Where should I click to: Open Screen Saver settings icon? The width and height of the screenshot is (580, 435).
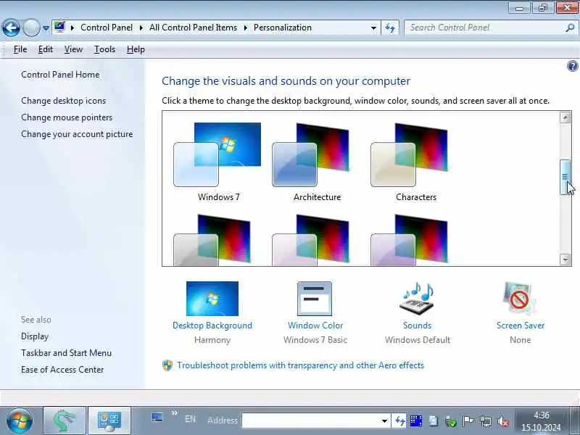pos(520,299)
